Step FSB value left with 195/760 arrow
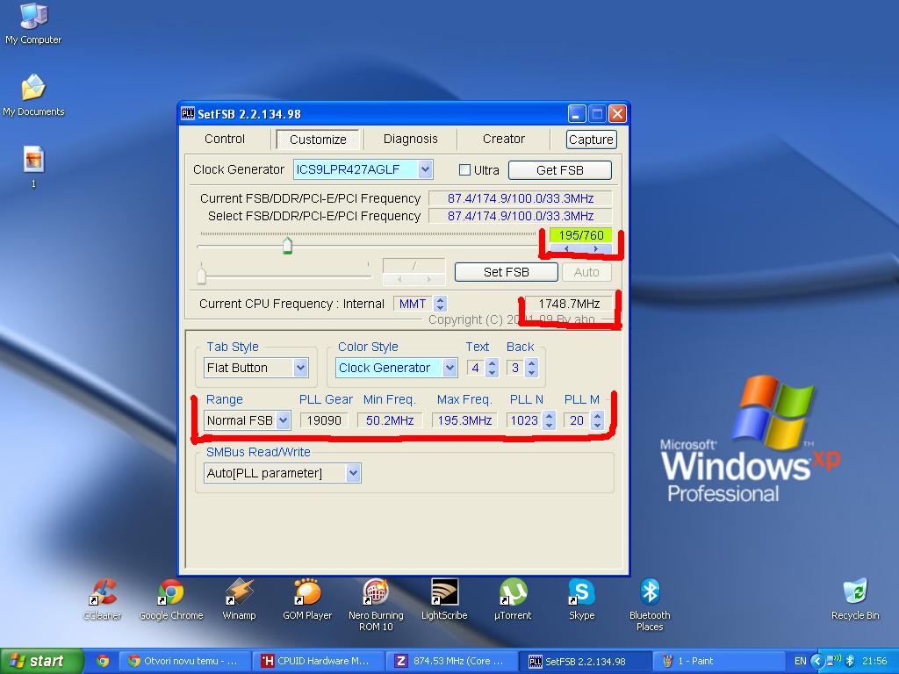 (x=566, y=248)
